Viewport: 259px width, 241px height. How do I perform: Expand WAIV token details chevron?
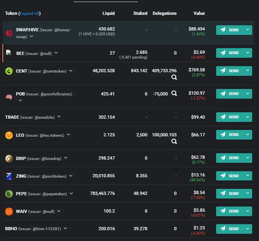[59, 211]
